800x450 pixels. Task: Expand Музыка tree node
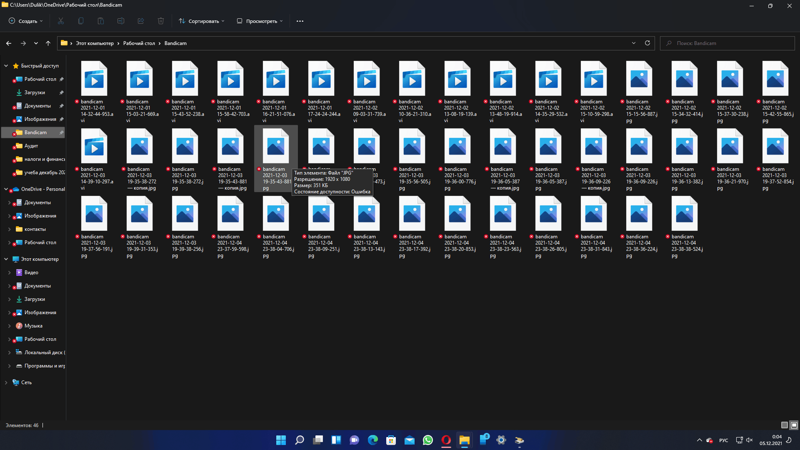(x=10, y=326)
